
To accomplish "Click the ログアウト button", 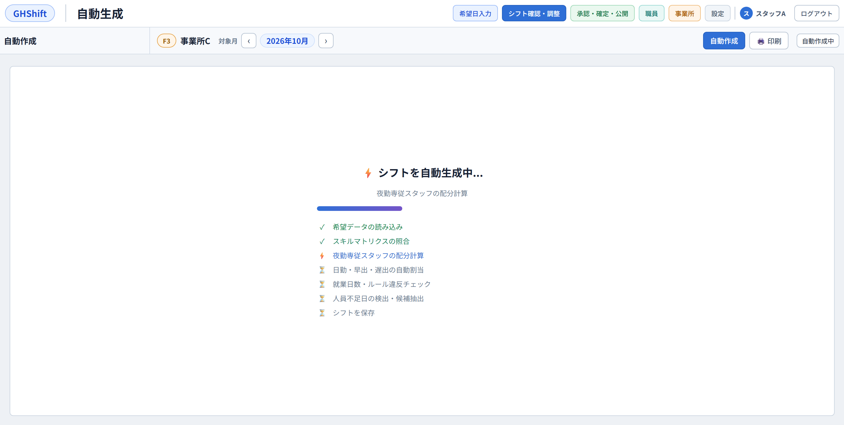I will click(817, 13).
